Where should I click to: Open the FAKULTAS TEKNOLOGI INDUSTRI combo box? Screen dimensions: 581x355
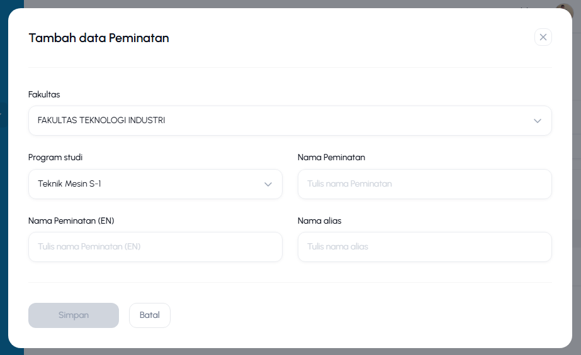pyautogui.click(x=290, y=121)
